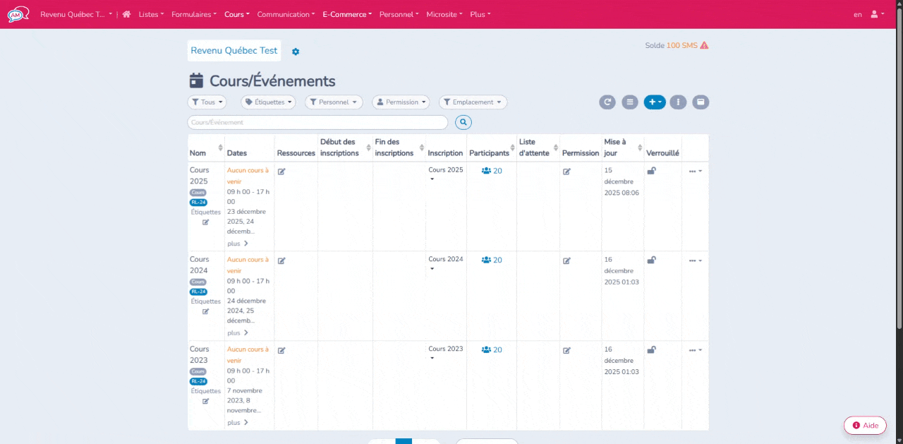Open participants count for Cours 2023
The width and height of the screenshot is (903, 444).
[x=492, y=350]
